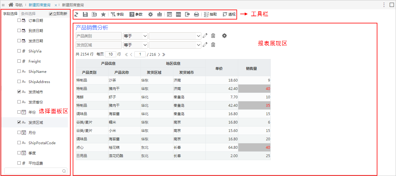This screenshot has height=176, width=396.
Task: Uncheck the 发货城市 field
Action: pos(19,92)
